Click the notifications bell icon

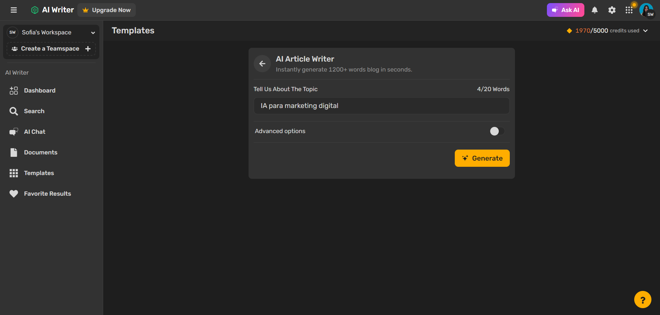(595, 10)
